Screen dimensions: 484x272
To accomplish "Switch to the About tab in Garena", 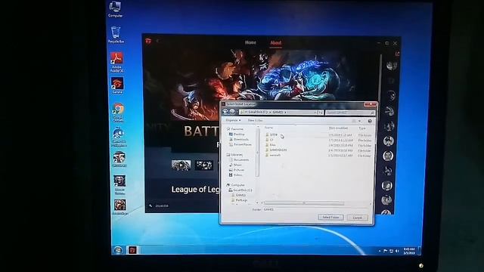I will 275,43.
